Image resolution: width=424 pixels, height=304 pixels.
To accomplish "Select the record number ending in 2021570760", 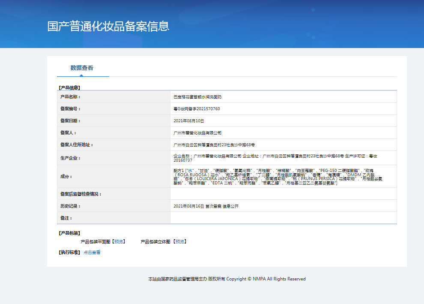I will click(x=197, y=109).
